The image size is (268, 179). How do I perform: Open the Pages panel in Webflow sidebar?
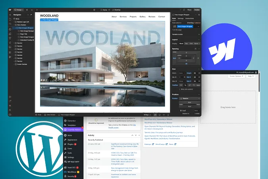[x=10, y=19]
